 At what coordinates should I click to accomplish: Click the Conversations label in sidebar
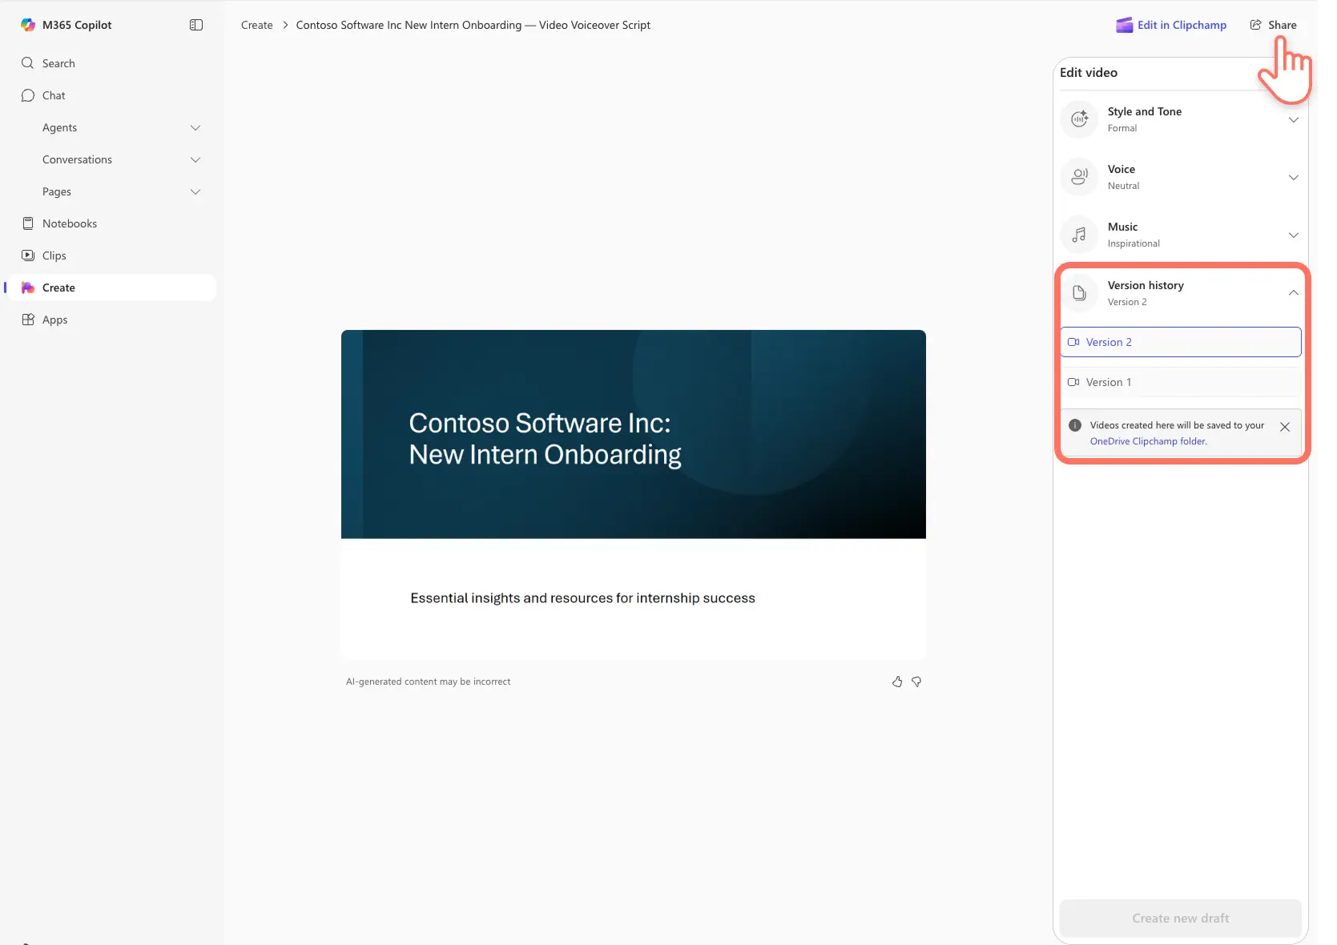point(77,159)
